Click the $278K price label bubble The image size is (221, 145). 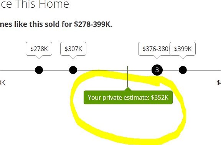click(39, 49)
